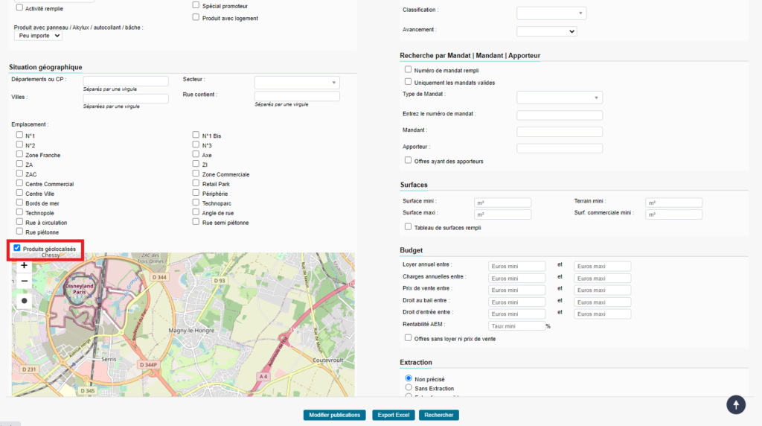
Task: Open the Peu importe panneau dropdown
Action: click(38, 36)
